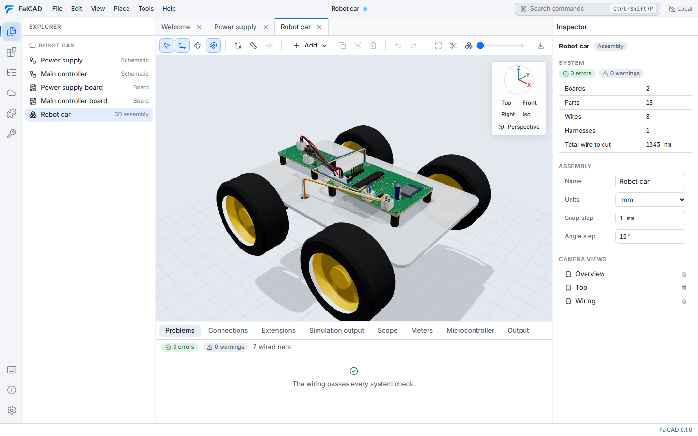
Task: Open Main controller board in explorer
Action: [89, 101]
